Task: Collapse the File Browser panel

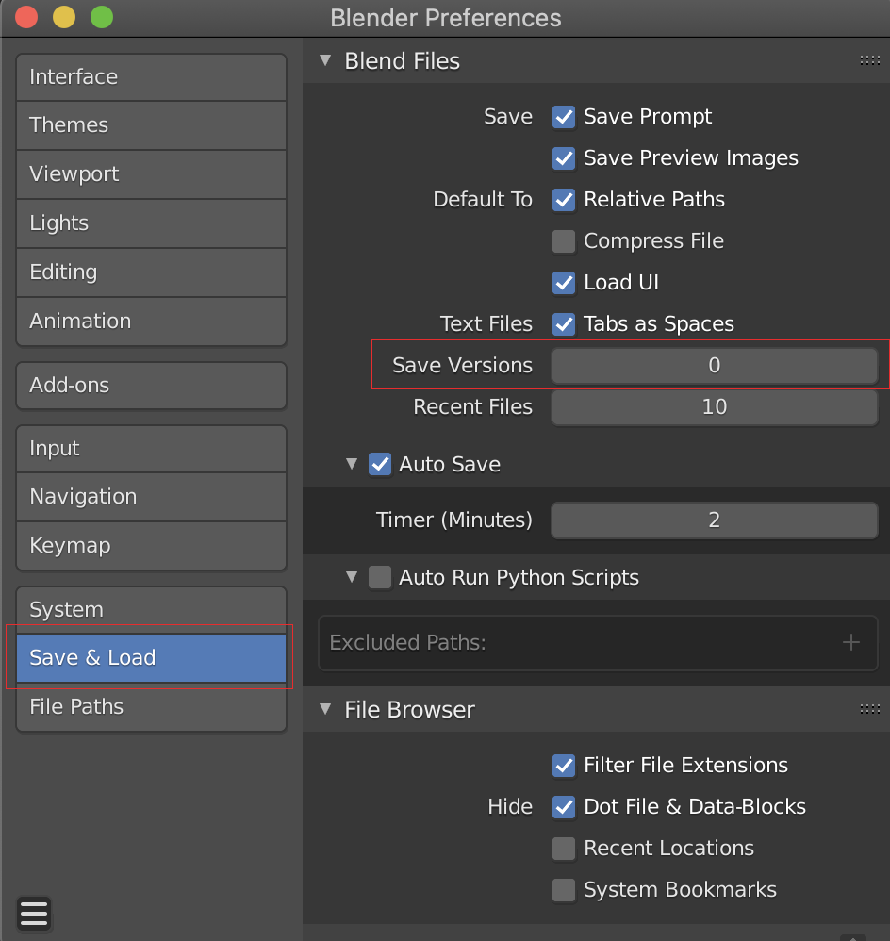Action: pos(325,709)
